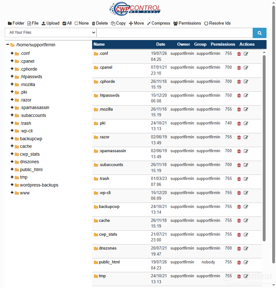Expand wordpress-backups tree node
The height and width of the screenshot is (288, 276).
coord(12,185)
